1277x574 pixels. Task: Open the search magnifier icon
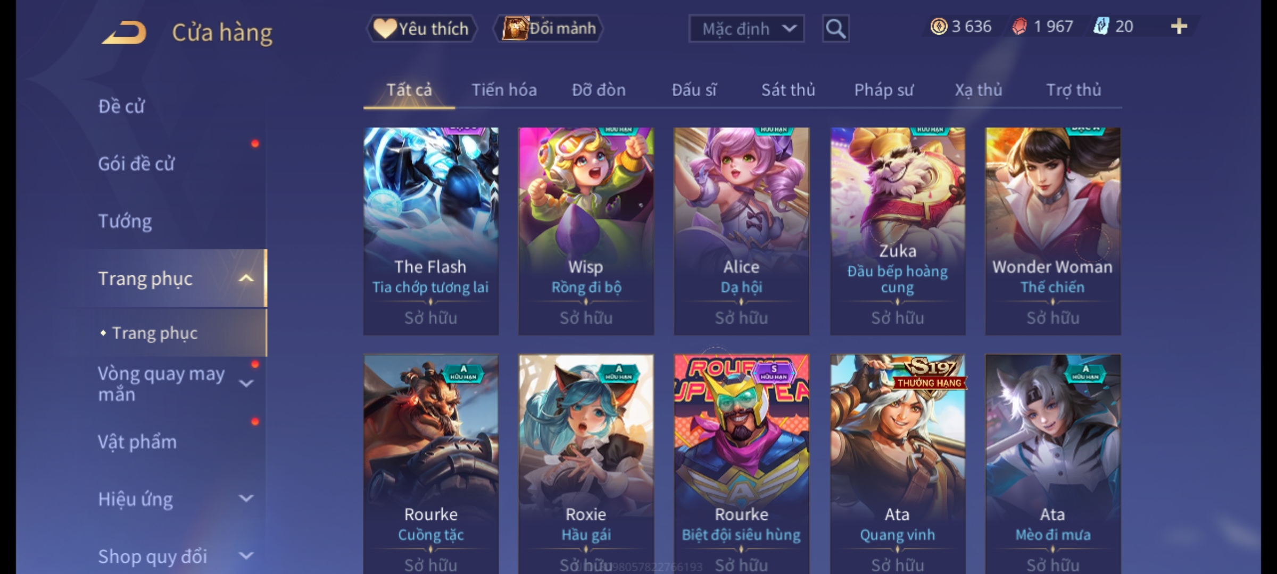(x=835, y=29)
